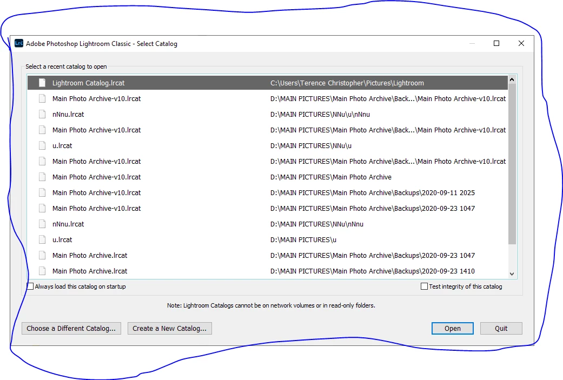Select path D:\MAIN PICTURES\NNu\u\nNnu
Image resolution: width=563 pixels, height=380 pixels.
tap(320, 114)
